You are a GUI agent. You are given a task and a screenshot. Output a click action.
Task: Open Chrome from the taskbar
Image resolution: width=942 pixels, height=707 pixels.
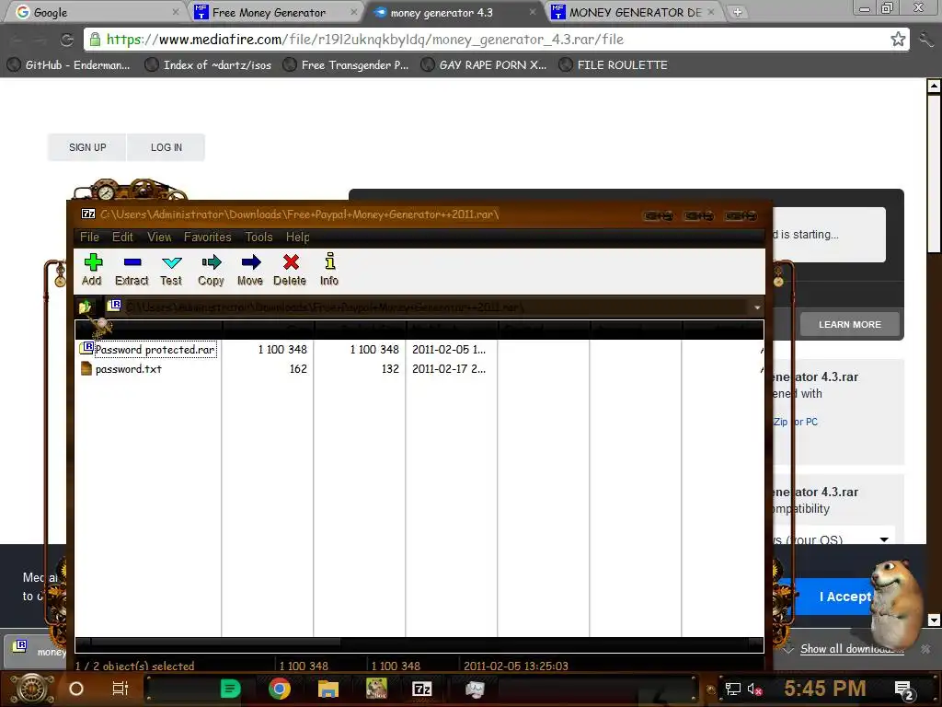coord(279,689)
